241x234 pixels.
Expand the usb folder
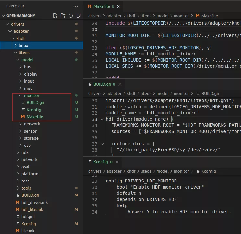[x=42, y=145]
